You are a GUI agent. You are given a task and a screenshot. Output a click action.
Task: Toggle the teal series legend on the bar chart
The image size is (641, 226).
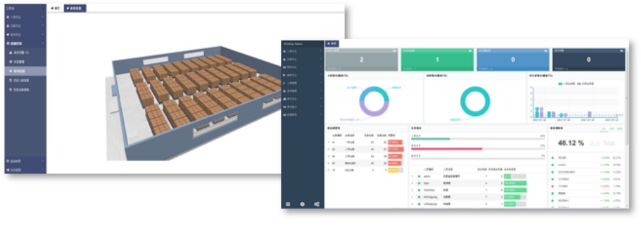(x=566, y=83)
